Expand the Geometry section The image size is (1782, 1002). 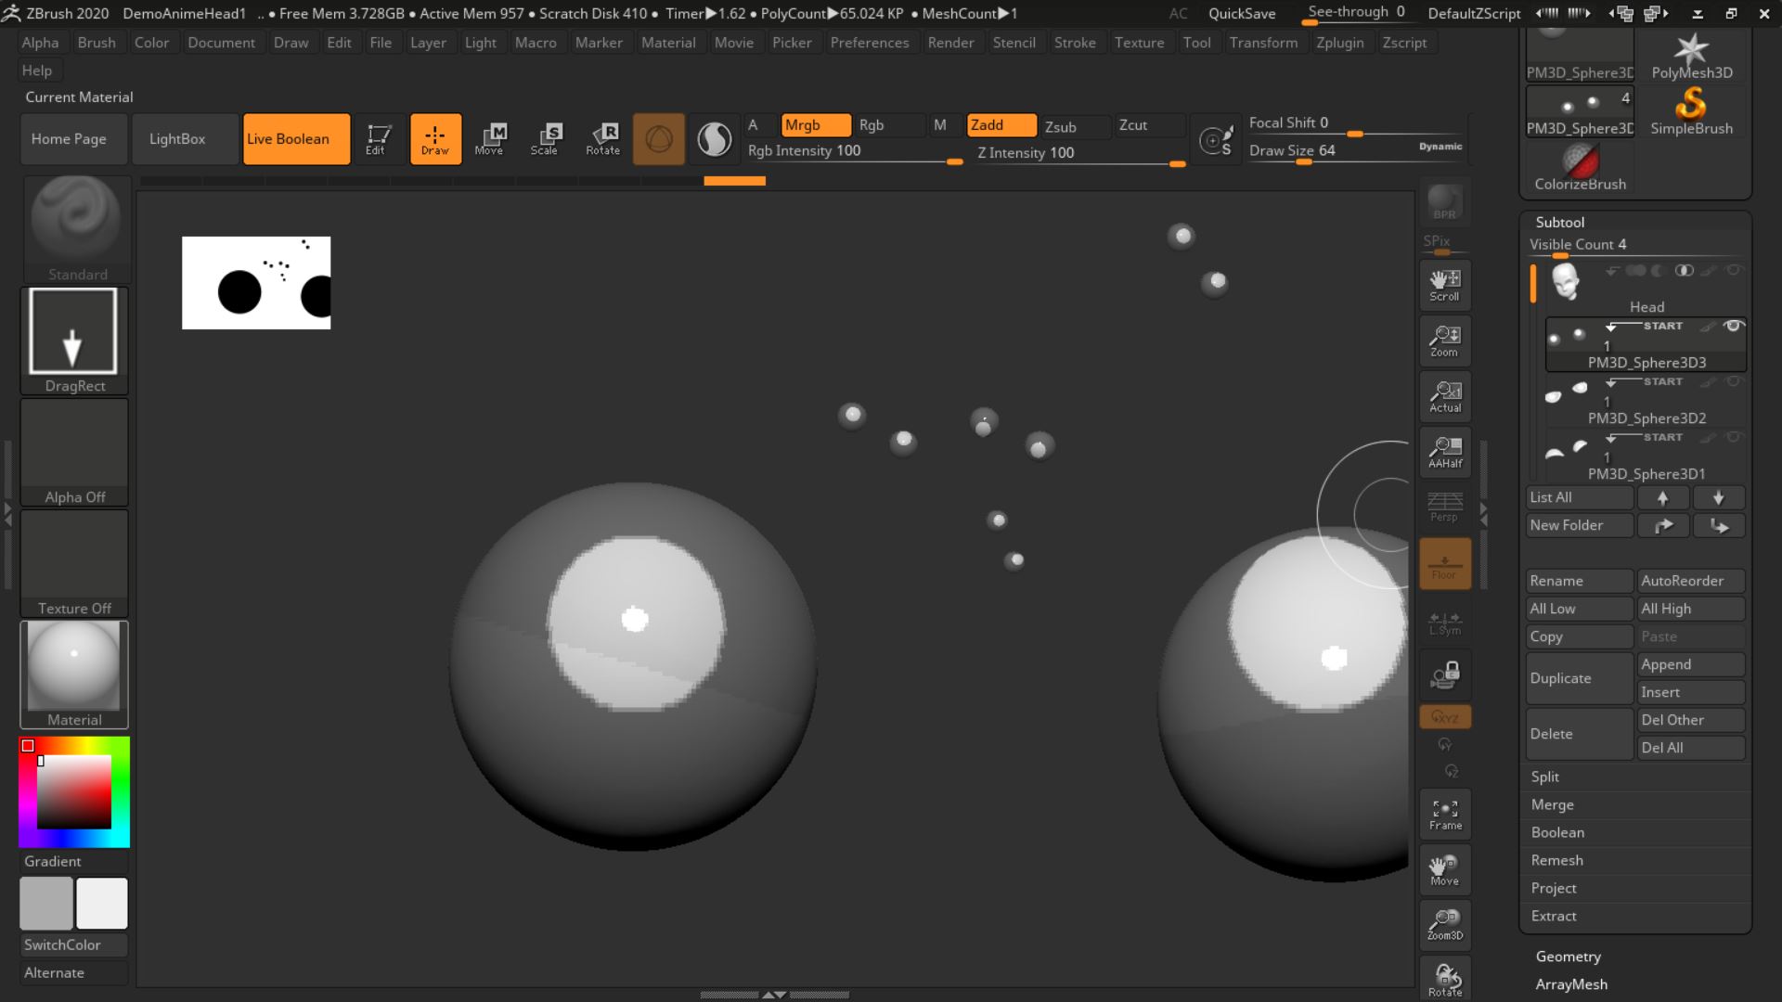[1568, 957]
